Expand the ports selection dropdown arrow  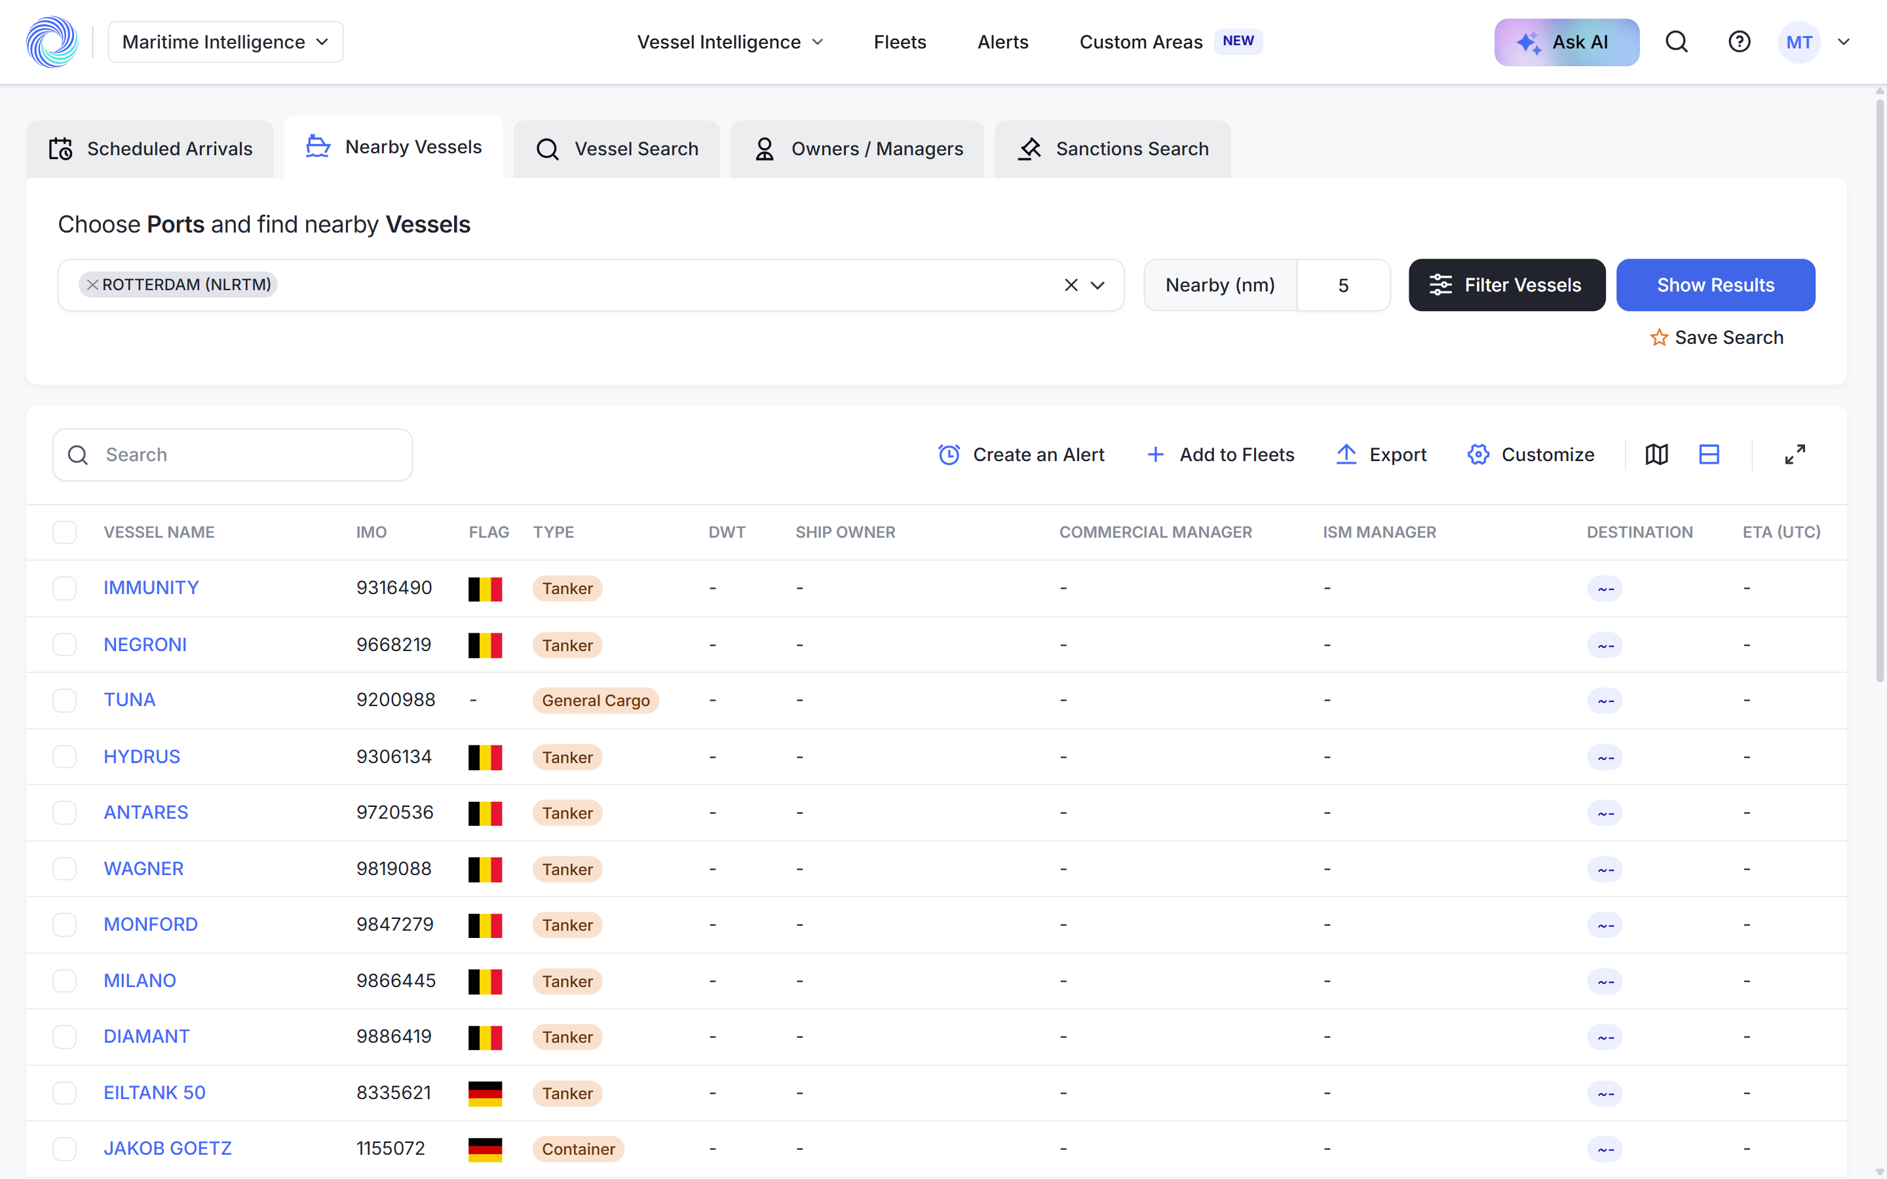click(1097, 286)
